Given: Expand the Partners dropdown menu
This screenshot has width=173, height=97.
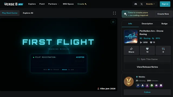Looking at the screenshot, I should pyautogui.click(x=54, y=4).
